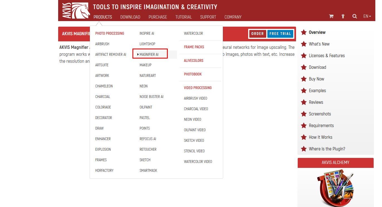
Task: Open Coloriage product page
Action: [x=103, y=107]
